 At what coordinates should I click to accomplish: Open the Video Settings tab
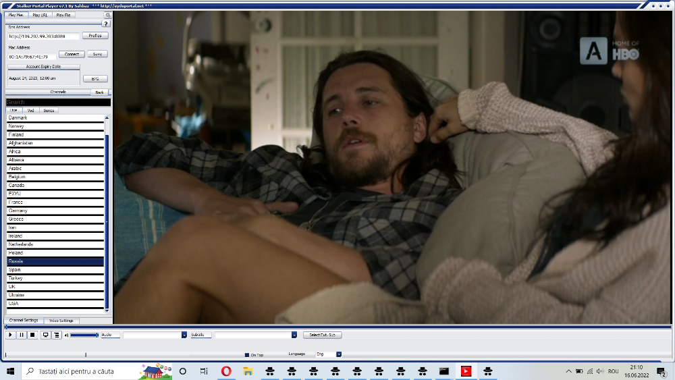click(61, 321)
